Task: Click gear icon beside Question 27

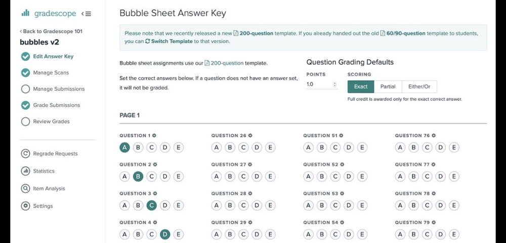Action: [250, 165]
